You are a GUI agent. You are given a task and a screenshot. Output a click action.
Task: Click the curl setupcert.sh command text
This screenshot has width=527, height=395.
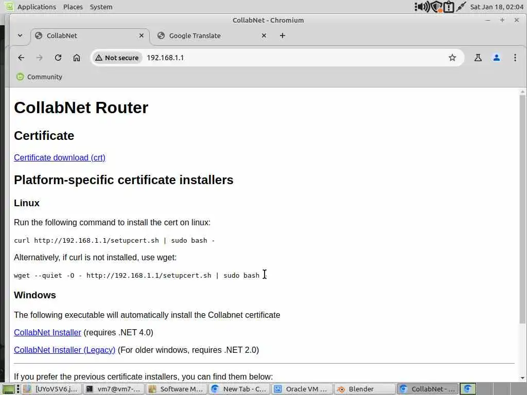[x=114, y=241]
